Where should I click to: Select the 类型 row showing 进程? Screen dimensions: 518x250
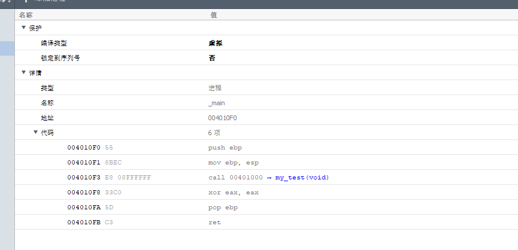pos(215,88)
